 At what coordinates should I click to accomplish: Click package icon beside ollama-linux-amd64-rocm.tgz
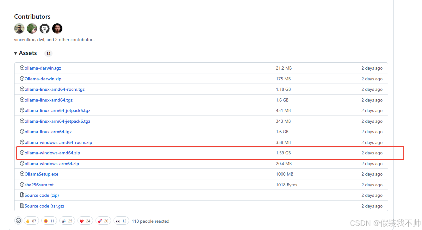[22, 89]
